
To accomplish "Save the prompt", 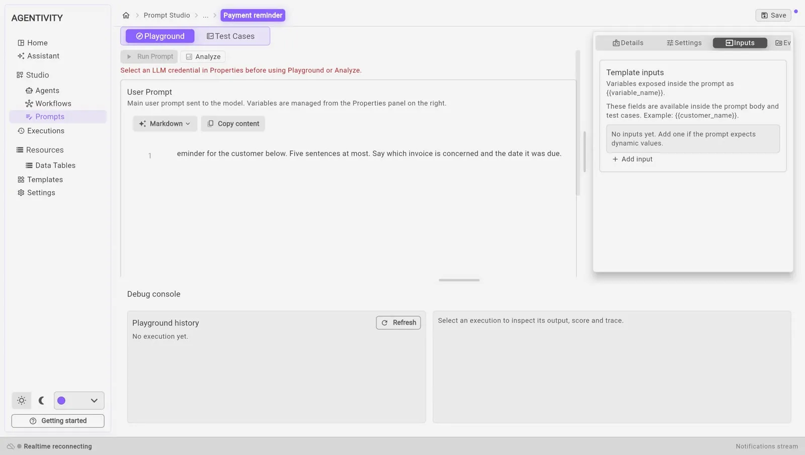I will (773, 15).
